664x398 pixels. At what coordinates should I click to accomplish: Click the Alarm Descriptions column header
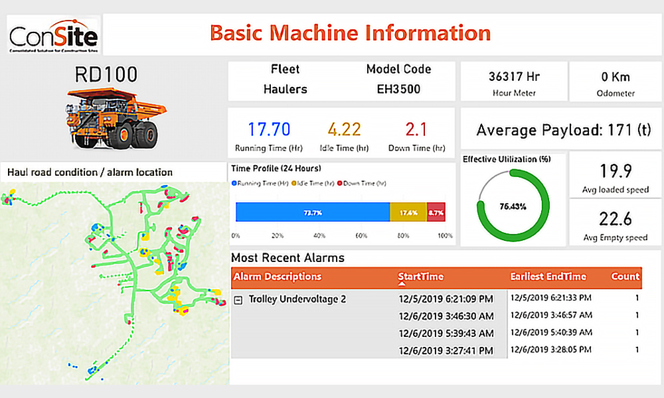tap(278, 277)
